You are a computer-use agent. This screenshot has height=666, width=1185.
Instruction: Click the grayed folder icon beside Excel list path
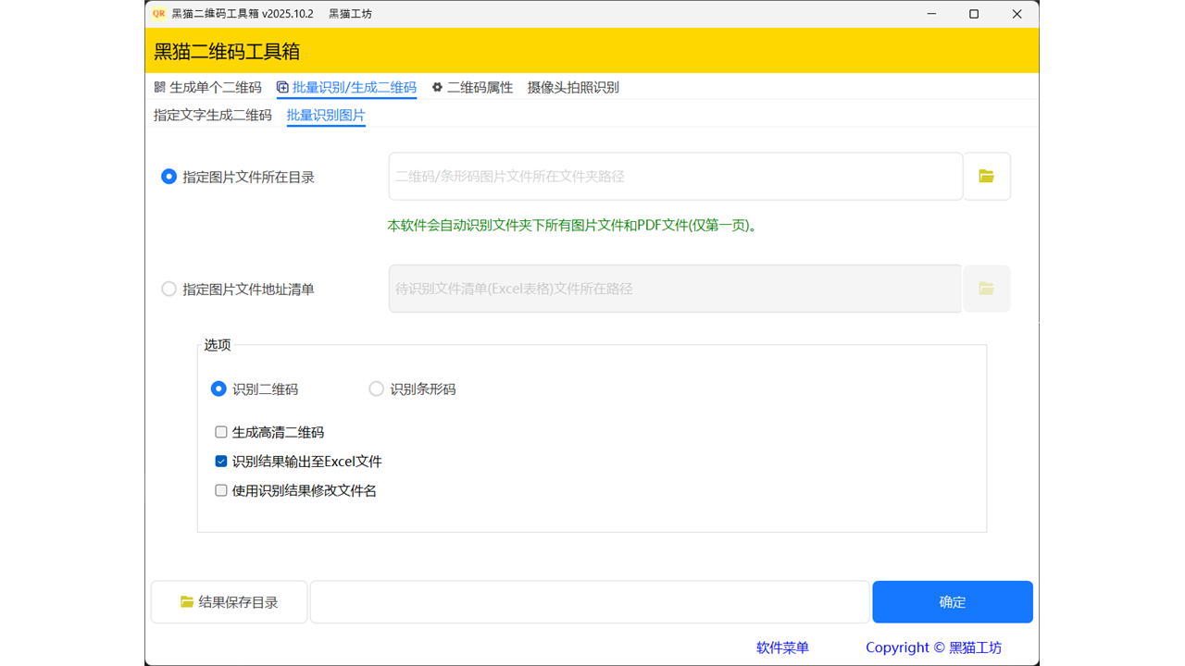[x=986, y=288]
